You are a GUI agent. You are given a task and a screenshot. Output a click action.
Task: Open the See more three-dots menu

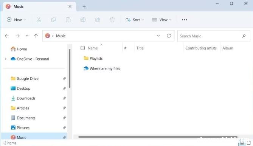pyautogui.click(x=184, y=20)
